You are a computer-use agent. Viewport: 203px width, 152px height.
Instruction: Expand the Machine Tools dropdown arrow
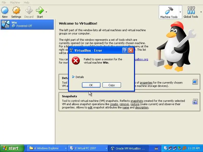[180, 12]
